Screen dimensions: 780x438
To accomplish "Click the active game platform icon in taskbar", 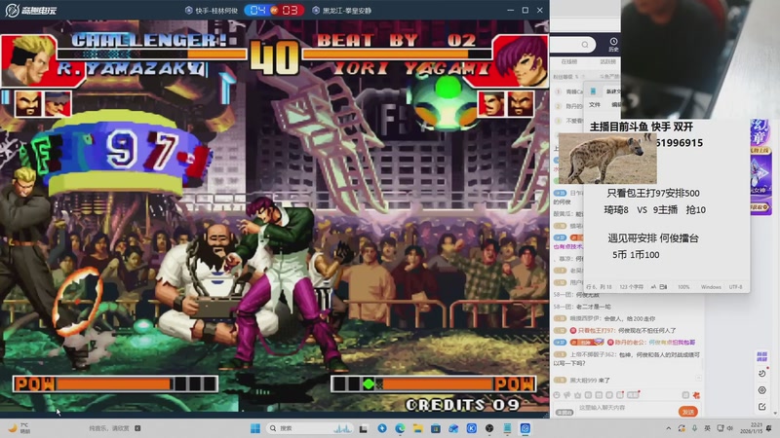I will coord(526,428).
